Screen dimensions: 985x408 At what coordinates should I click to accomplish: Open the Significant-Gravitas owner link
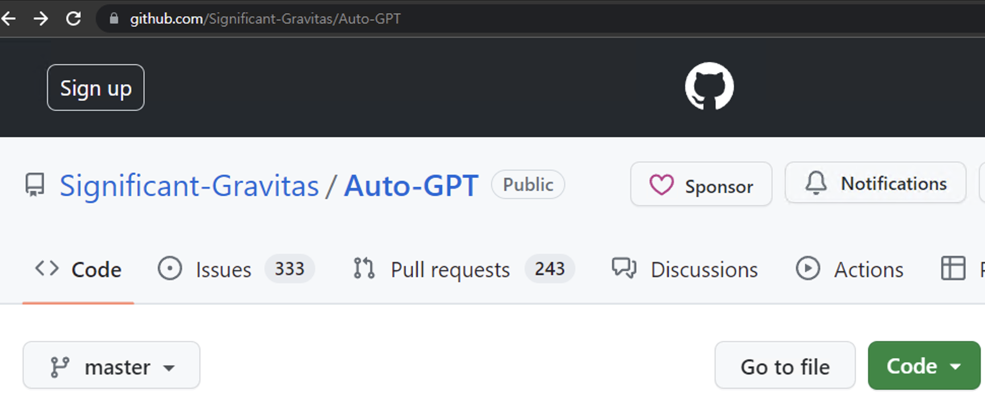click(x=189, y=185)
